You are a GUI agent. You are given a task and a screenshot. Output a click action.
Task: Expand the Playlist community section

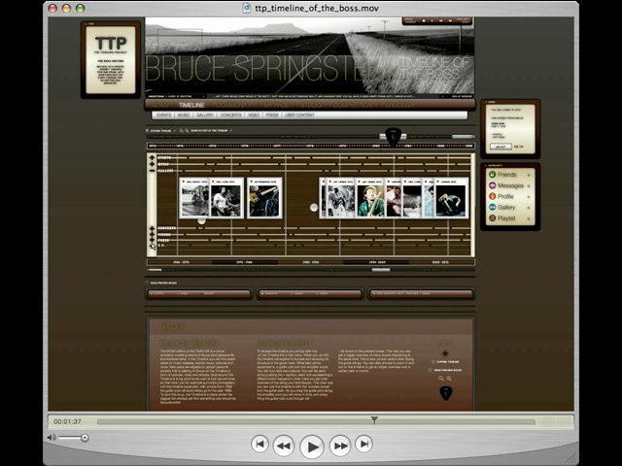pyautogui.click(x=529, y=218)
